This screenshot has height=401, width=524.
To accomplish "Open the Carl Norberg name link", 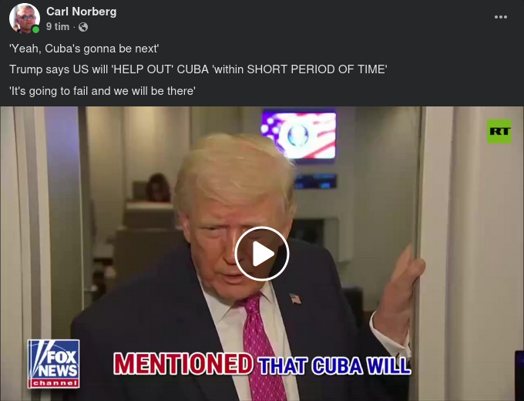I will [81, 12].
